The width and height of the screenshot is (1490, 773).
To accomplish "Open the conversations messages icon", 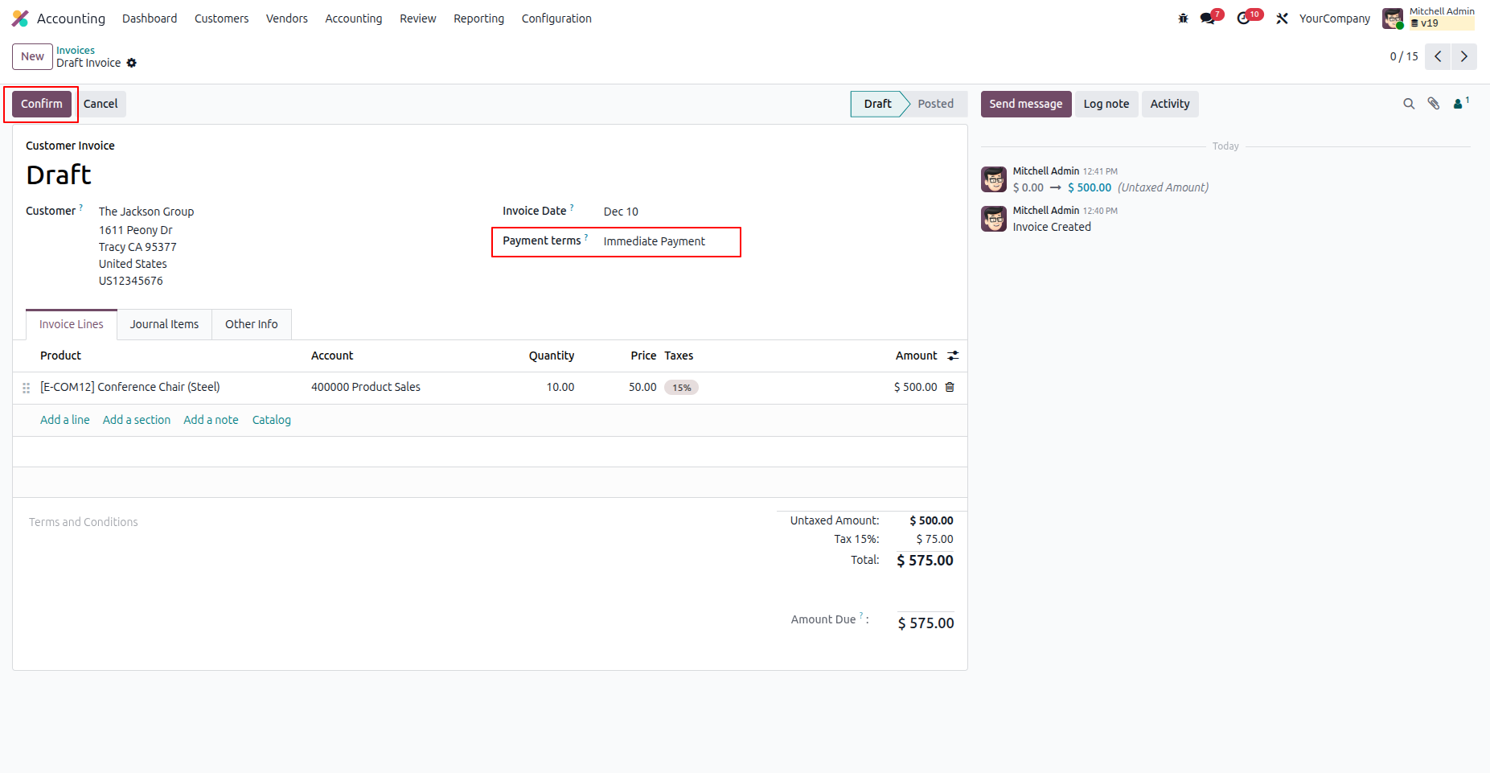I will coord(1208,19).
